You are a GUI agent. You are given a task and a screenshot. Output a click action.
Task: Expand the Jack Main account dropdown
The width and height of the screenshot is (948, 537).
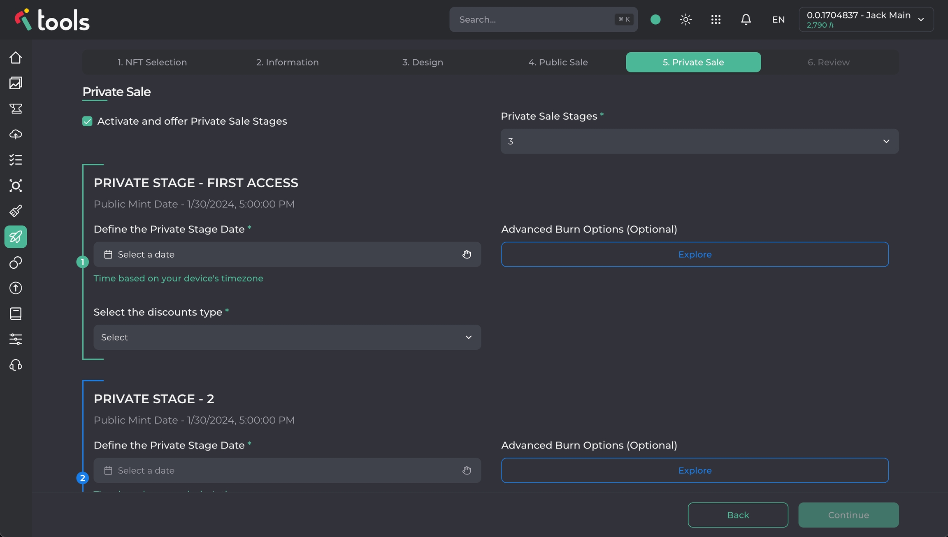coord(866,19)
